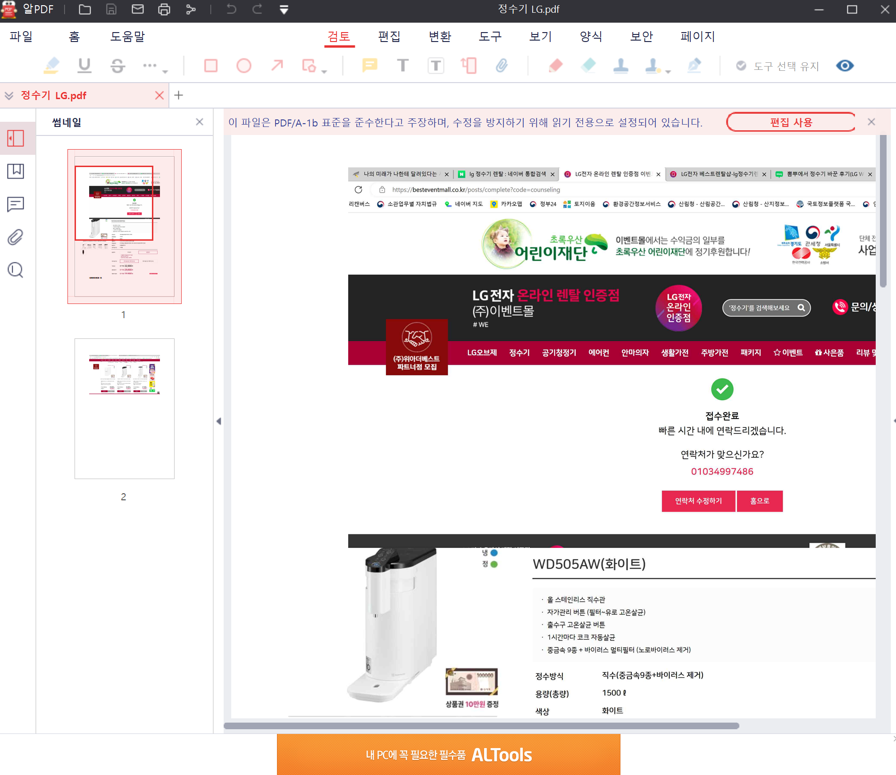Add a sticky note comment
The height and width of the screenshot is (775, 896).
tap(369, 66)
